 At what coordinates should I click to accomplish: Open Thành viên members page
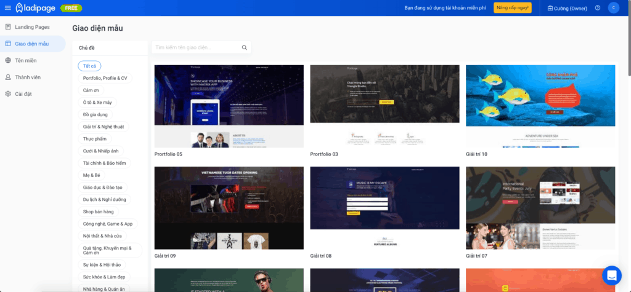(28, 77)
